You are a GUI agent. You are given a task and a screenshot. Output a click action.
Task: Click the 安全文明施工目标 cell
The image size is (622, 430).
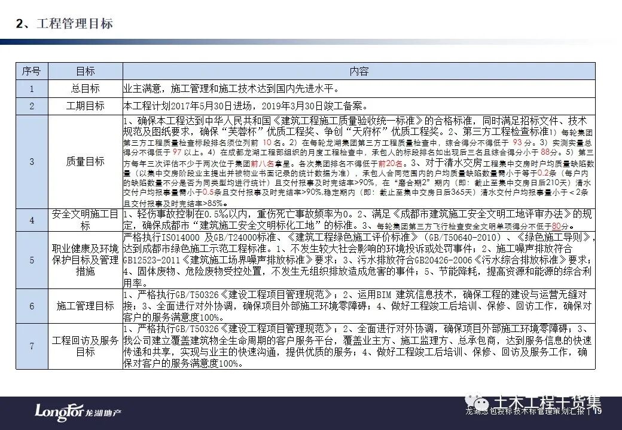tap(84, 220)
